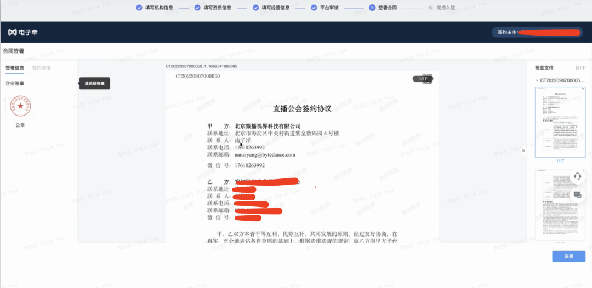The height and width of the screenshot is (288, 592).
Task: Click the 1/17 label under thumbnail
Action: tap(560, 161)
